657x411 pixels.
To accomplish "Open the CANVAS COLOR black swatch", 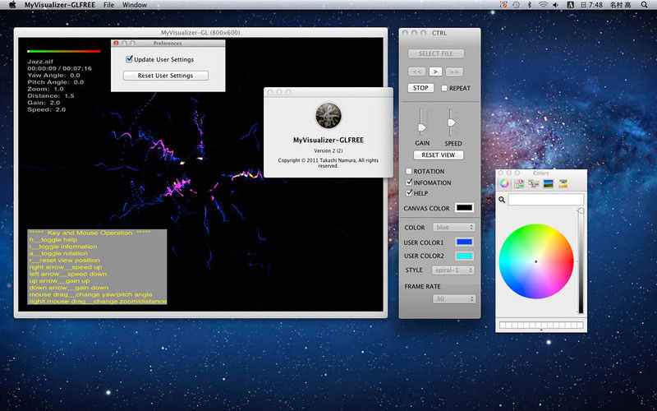I will (464, 208).
